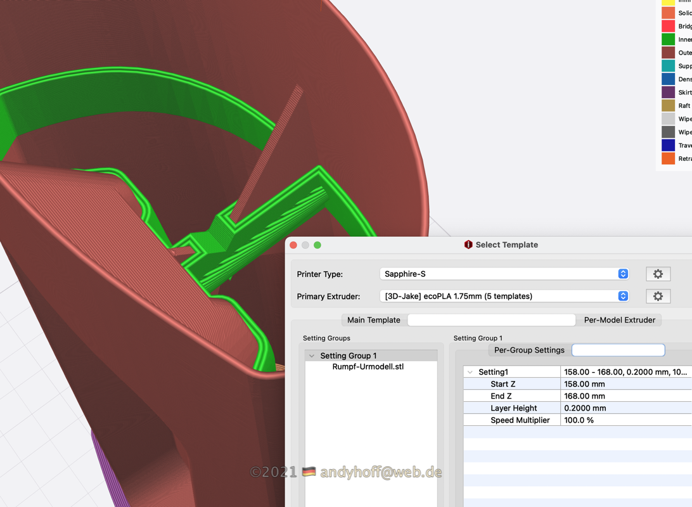Select Rumpf-Urmodell.stl in the Setting Groups list

(368, 366)
